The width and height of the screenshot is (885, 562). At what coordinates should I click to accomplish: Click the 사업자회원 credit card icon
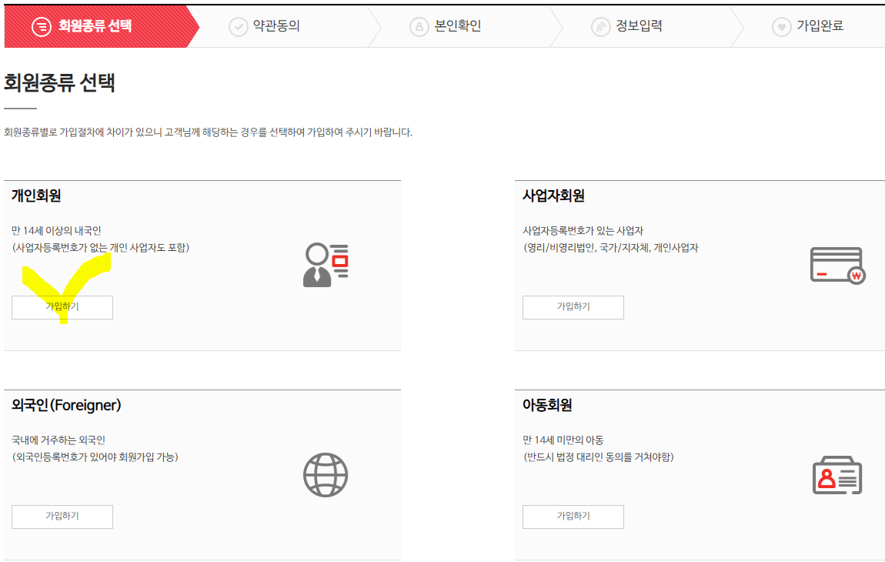837,266
